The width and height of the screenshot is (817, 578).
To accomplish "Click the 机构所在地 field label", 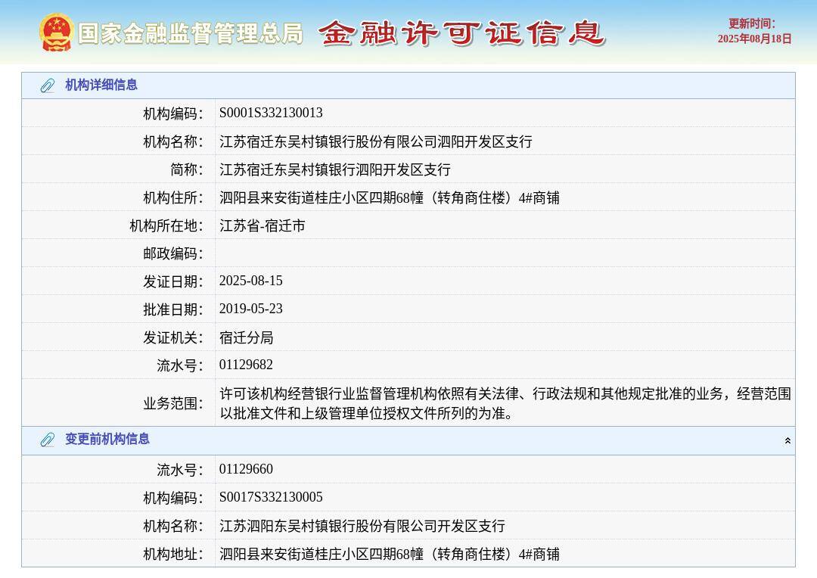I will click(x=166, y=225).
